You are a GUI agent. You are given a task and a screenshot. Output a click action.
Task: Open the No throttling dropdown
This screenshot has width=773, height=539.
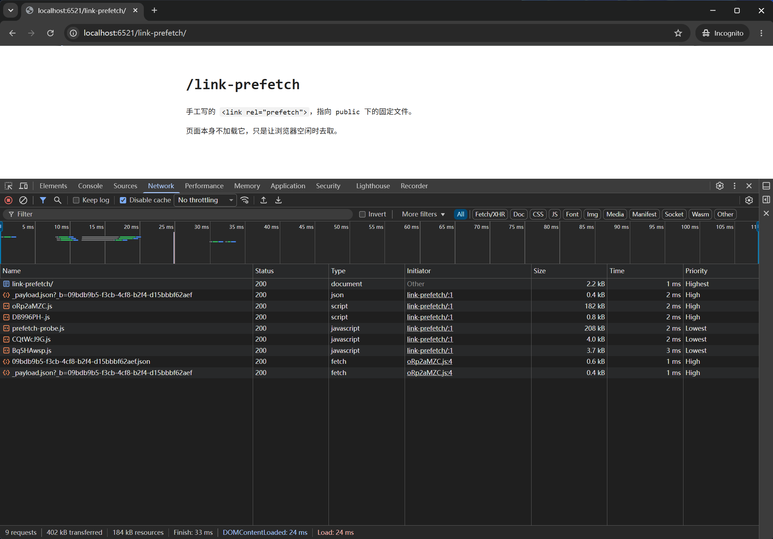(x=205, y=200)
